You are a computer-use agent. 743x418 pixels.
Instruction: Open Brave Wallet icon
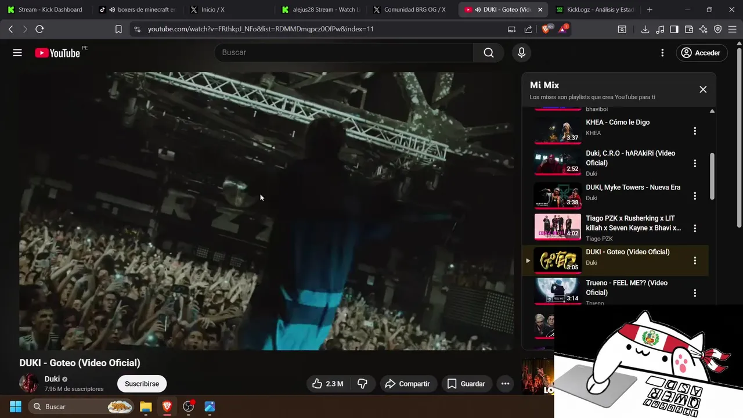coord(689,29)
